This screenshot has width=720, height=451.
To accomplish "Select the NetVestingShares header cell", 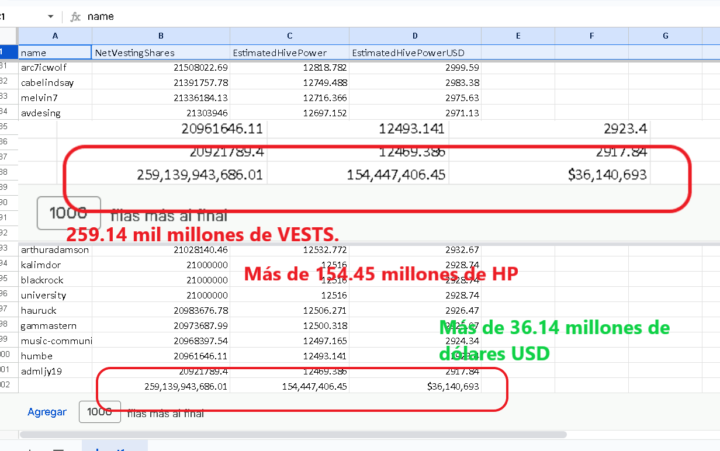I will click(x=161, y=53).
